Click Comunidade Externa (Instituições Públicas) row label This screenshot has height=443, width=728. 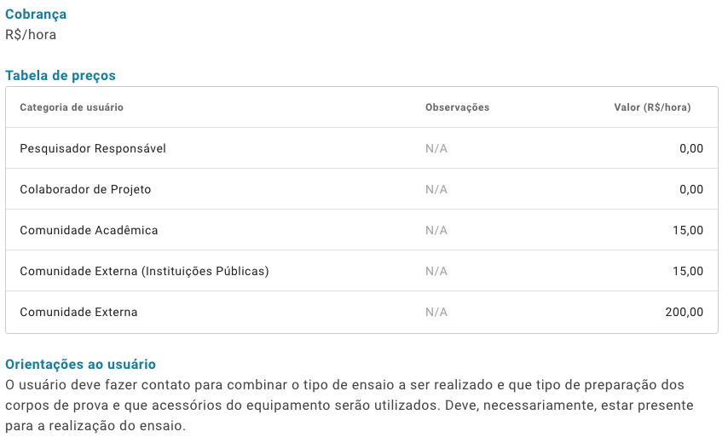click(x=144, y=271)
